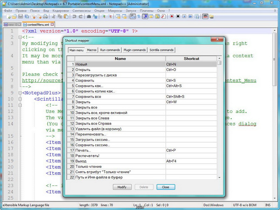
Task: Click the Stop Recording square icon
Action: (178, 16)
